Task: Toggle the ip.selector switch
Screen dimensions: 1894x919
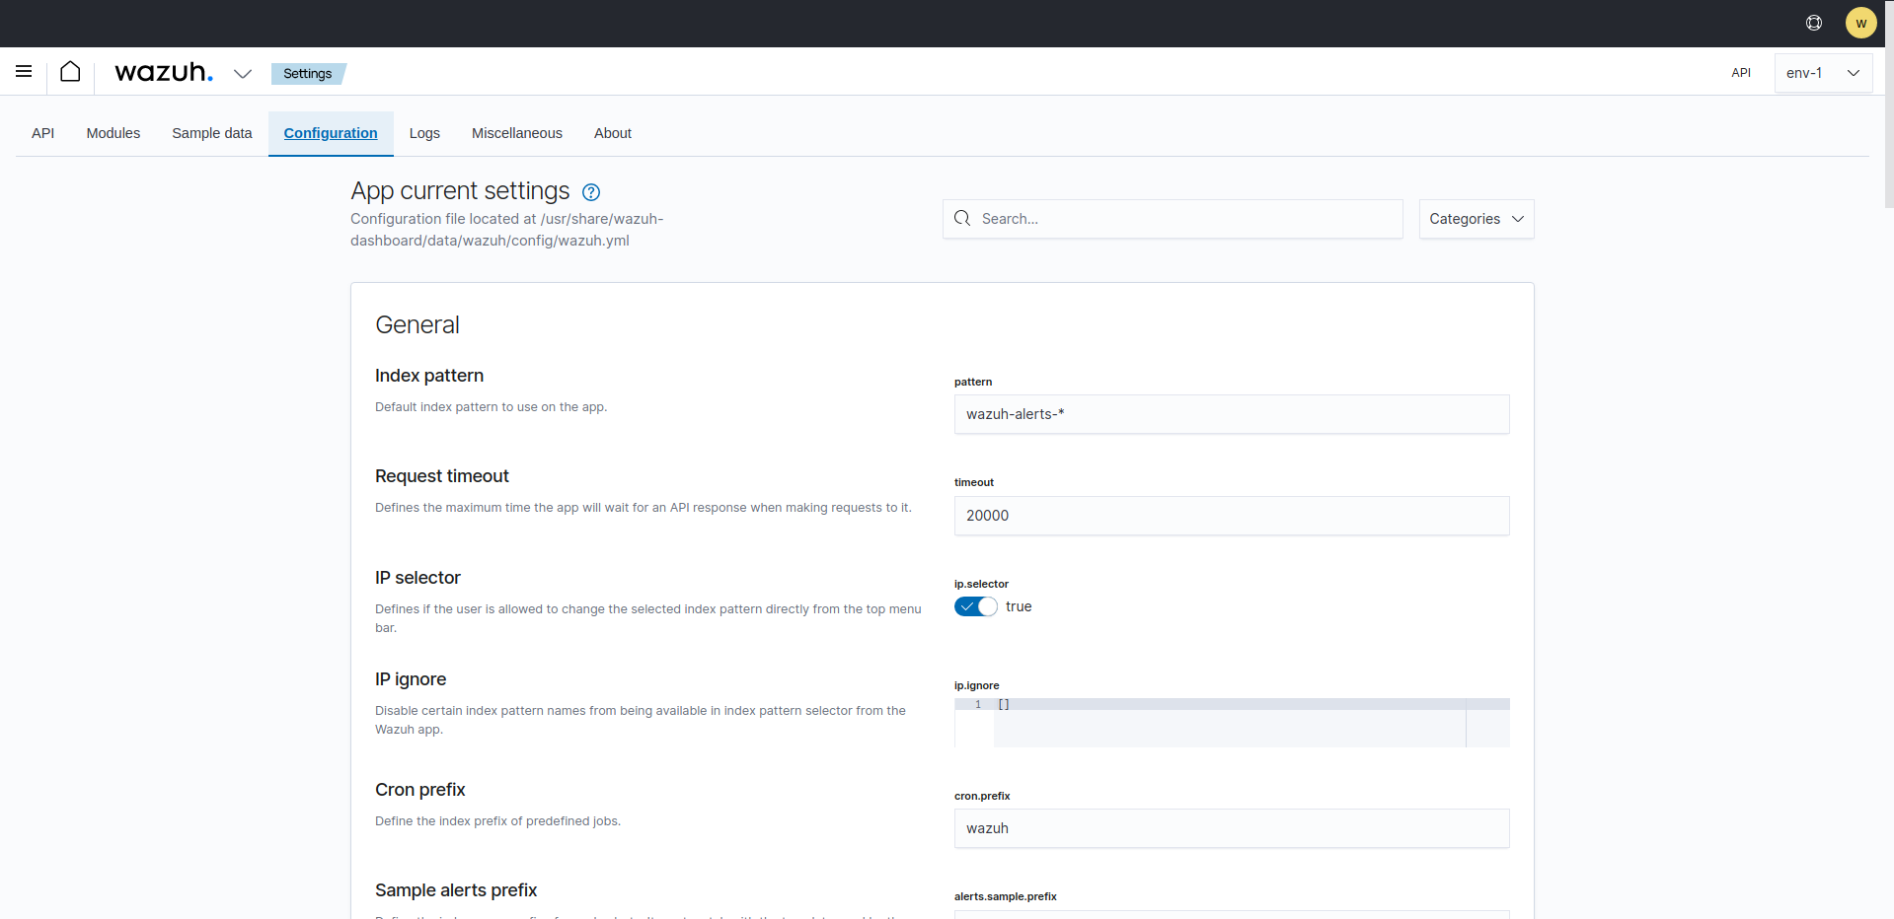Action: coord(976,606)
